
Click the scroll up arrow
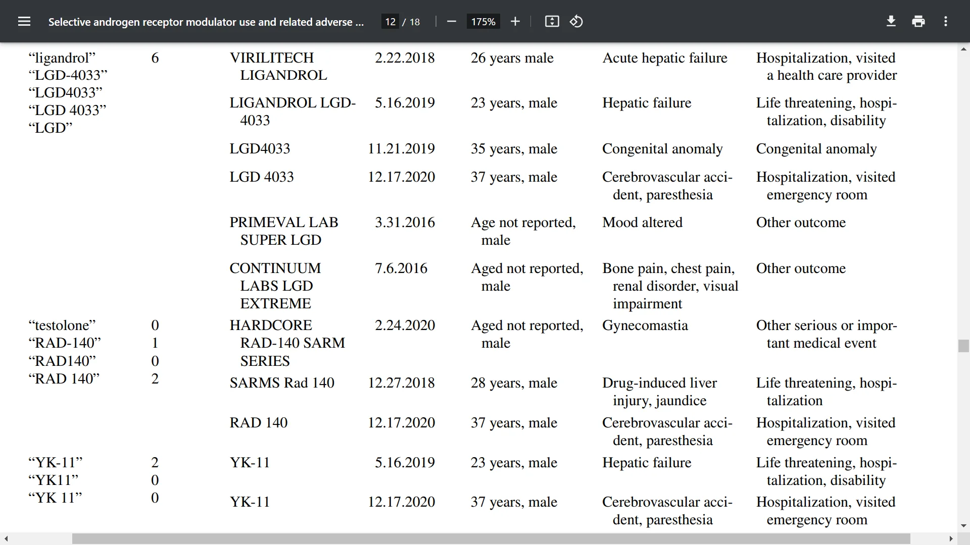pos(963,49)
